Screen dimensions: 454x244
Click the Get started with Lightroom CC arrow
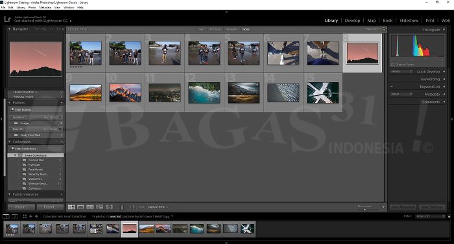(x=71, y=21)
